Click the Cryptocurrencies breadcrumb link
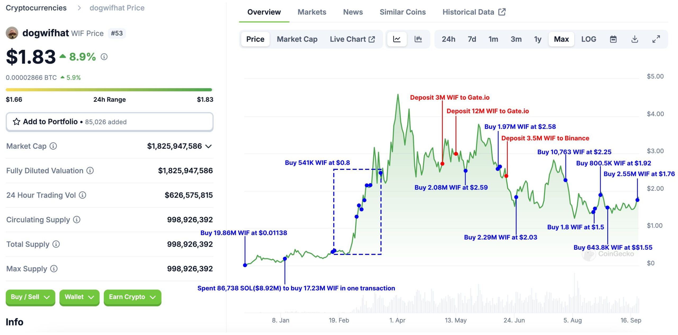The height and width of the screenshot is (335, 678). point(36,8)
